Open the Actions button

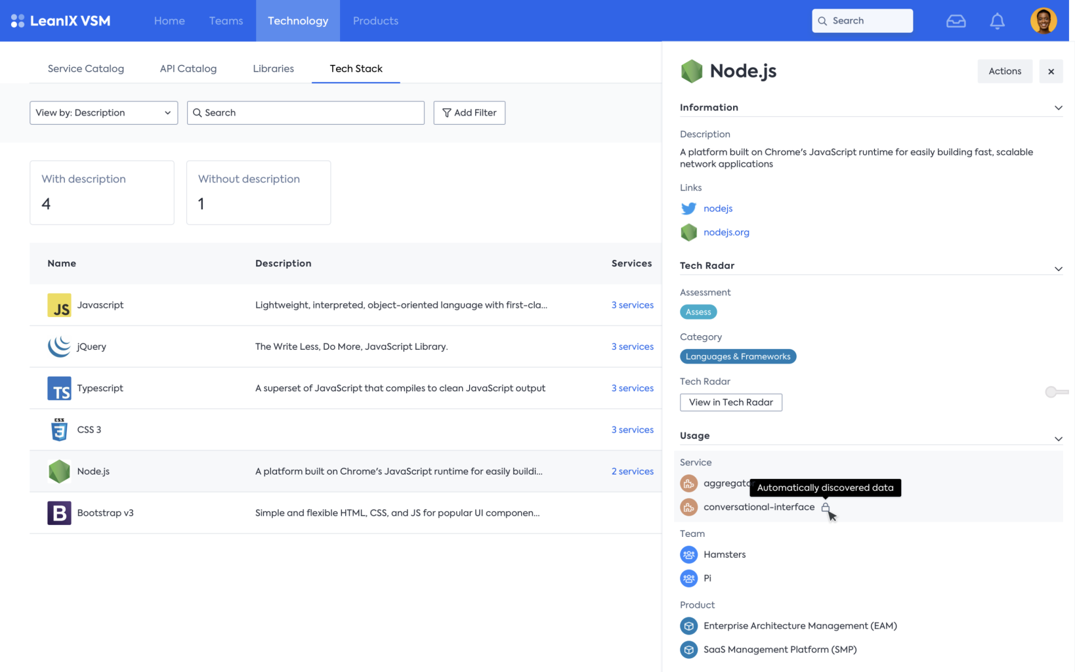[1005, 72]
